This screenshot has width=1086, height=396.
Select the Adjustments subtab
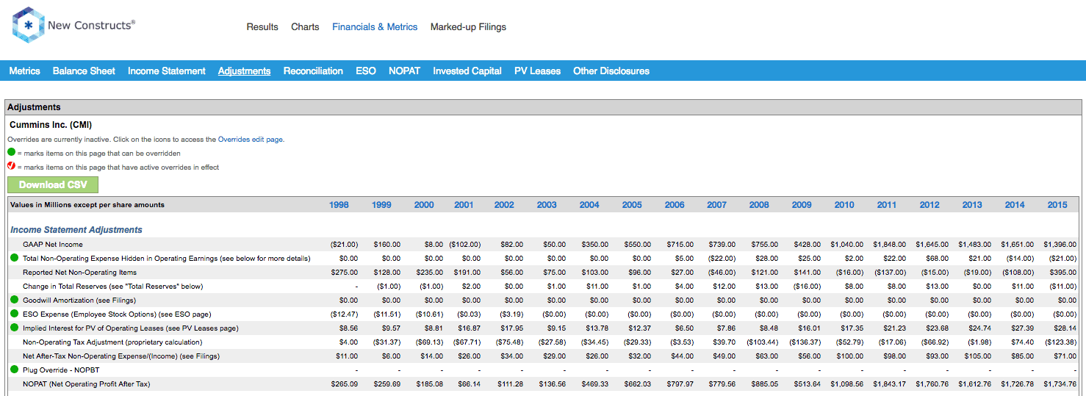click(x=244, y=71)
